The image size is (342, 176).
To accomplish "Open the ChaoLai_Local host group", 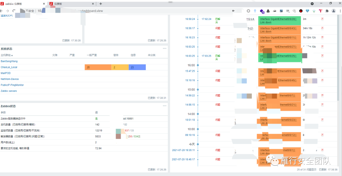I will (x=9, y=67).
